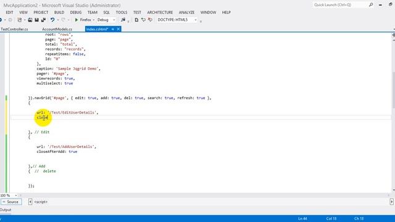Close the Index.cshtml tab
This screenshot has height=222, width=395.
click(118, 29)
